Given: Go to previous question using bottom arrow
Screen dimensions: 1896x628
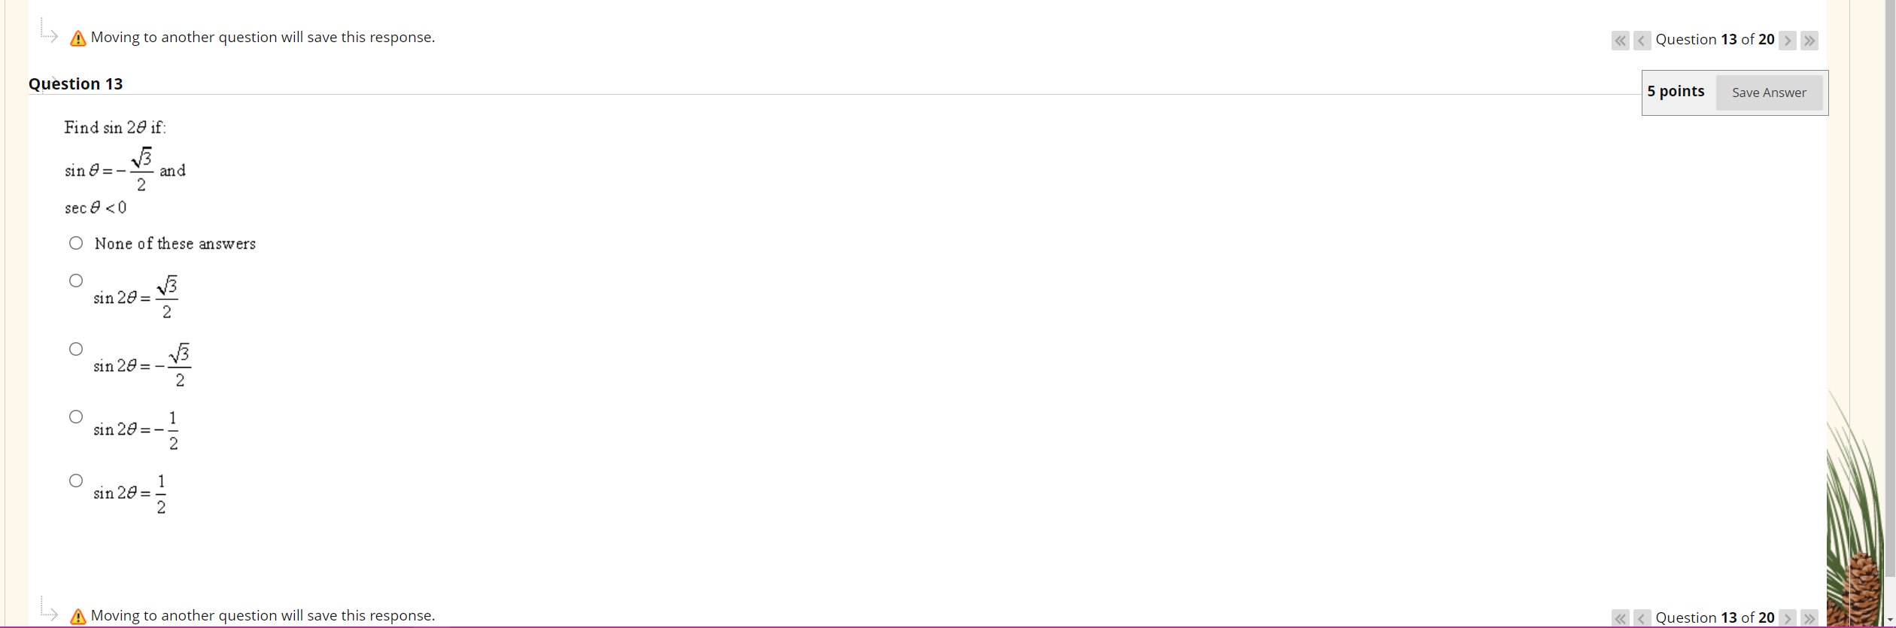Looking at the screenshot, I should 1642,618.
